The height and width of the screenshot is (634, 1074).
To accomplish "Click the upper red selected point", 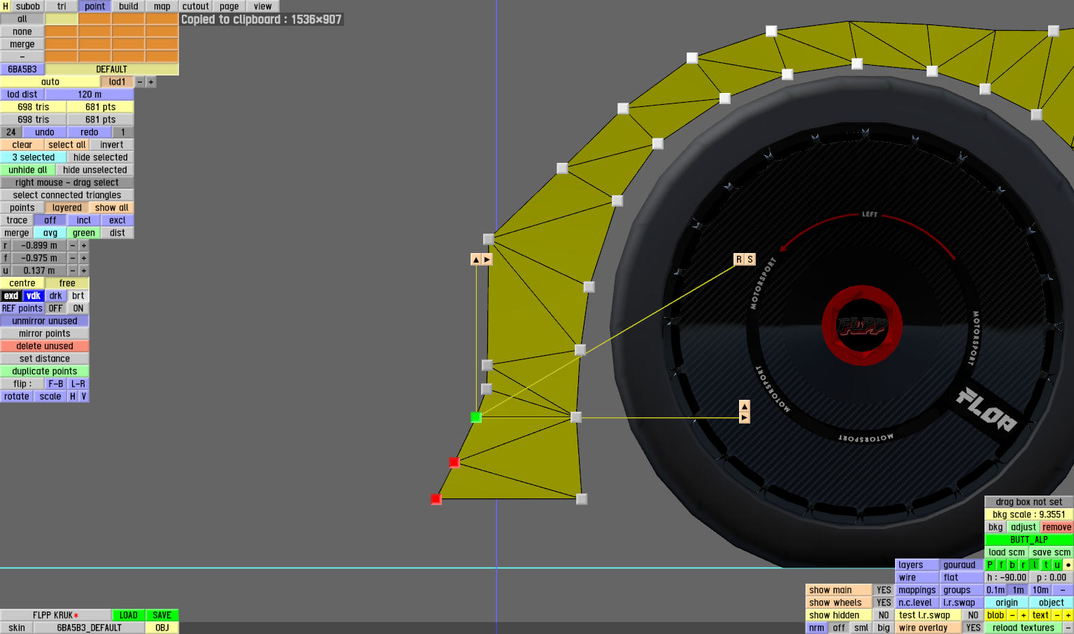I will click(x=454, y=462).
